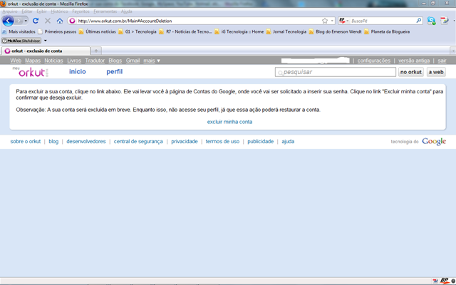Open the address bar history dropdown
Image resolution: width=456 pixels, height=285 pixels.
332,21
